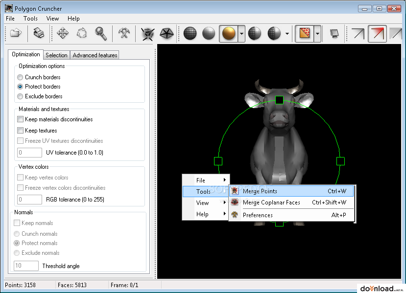Open the File menu in menu bar

tap(10, 19)
